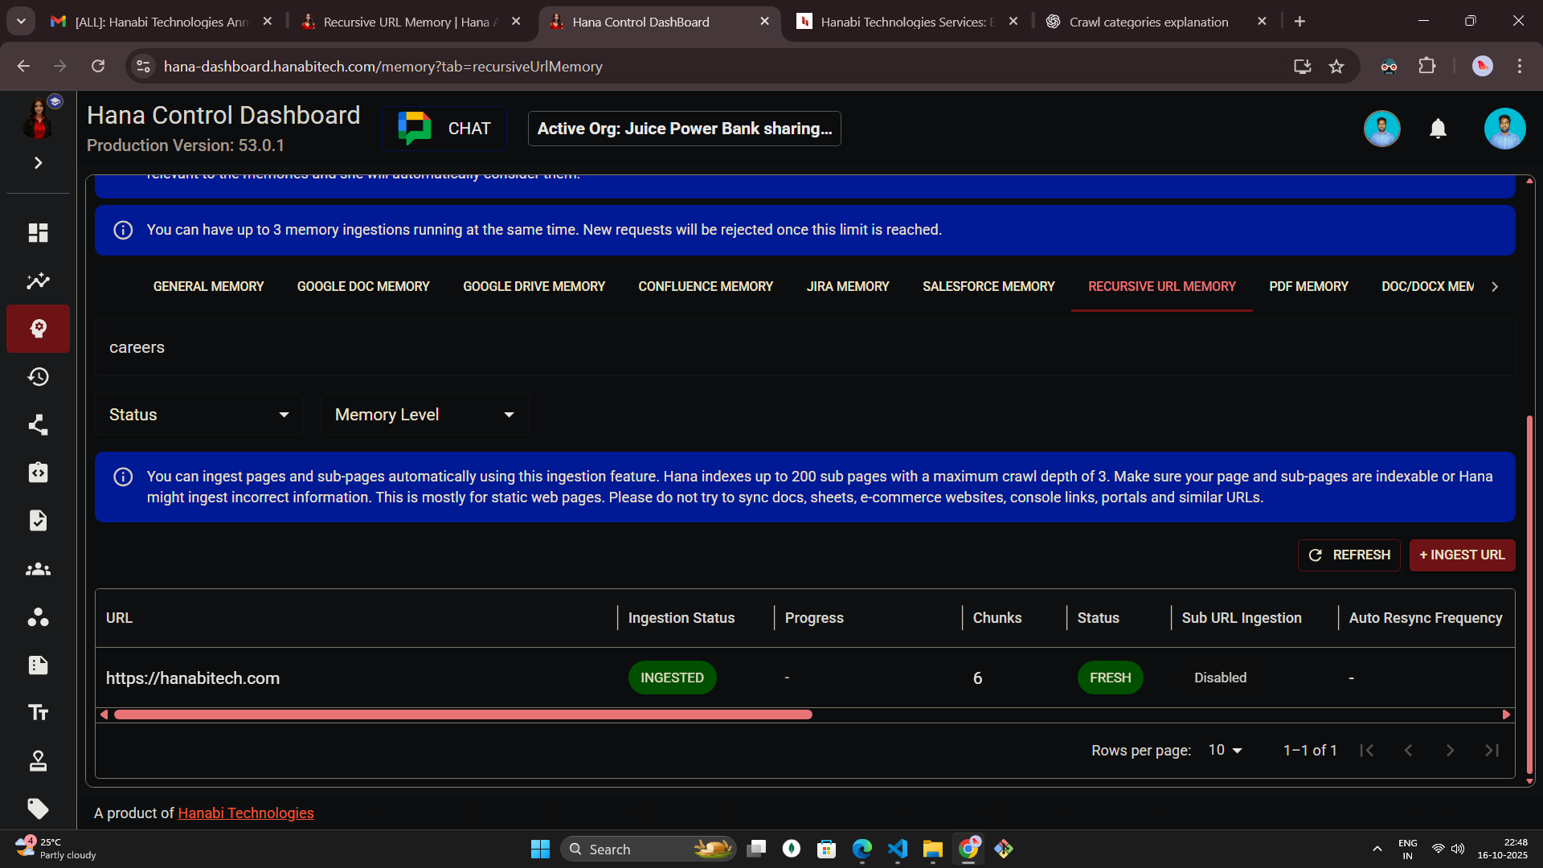Viewport: 1543px width, 868px height.
Task: Click the + Ingest URL button
Action: (1462, 555)
